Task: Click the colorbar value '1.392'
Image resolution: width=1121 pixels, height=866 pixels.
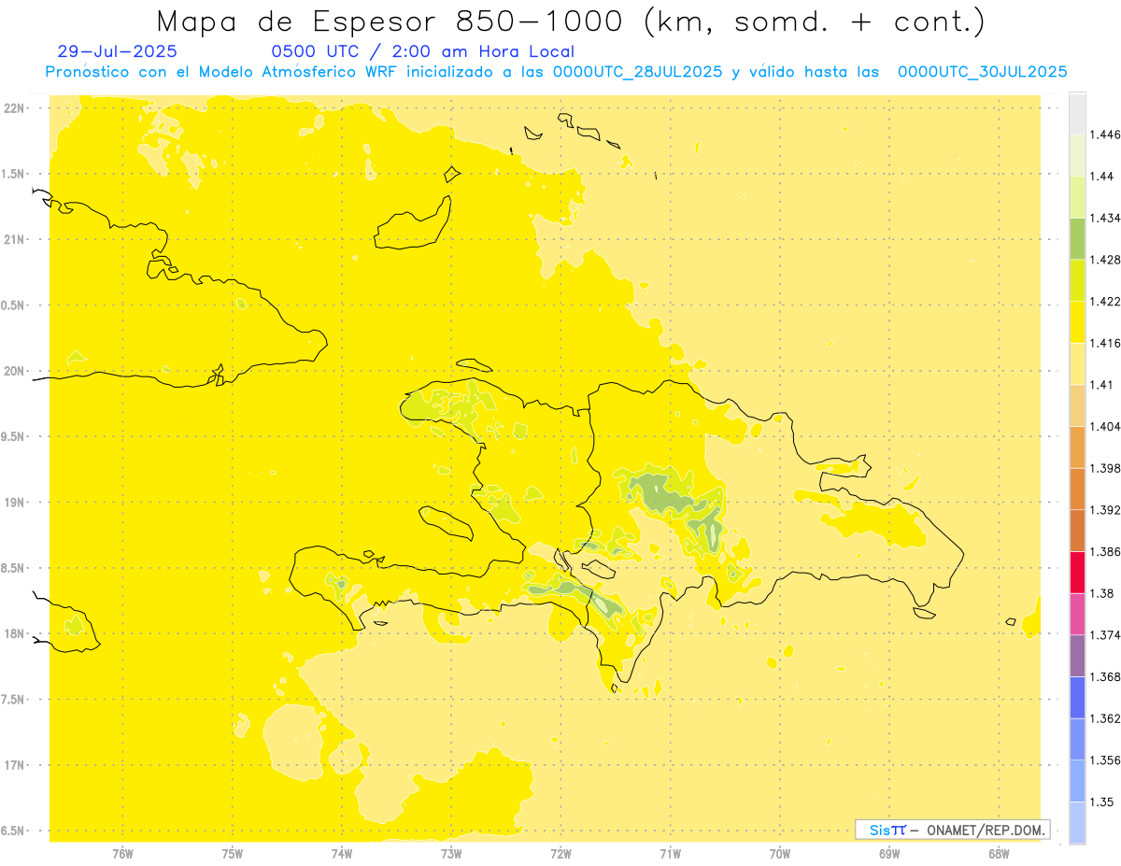Action: 1105,511
